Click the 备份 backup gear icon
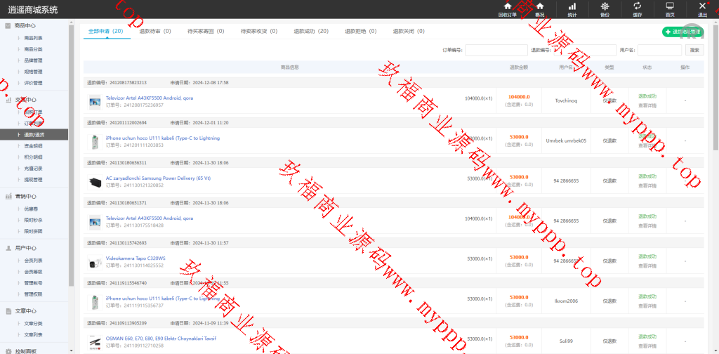The image size is (719, 354). [x=605, y=6]
